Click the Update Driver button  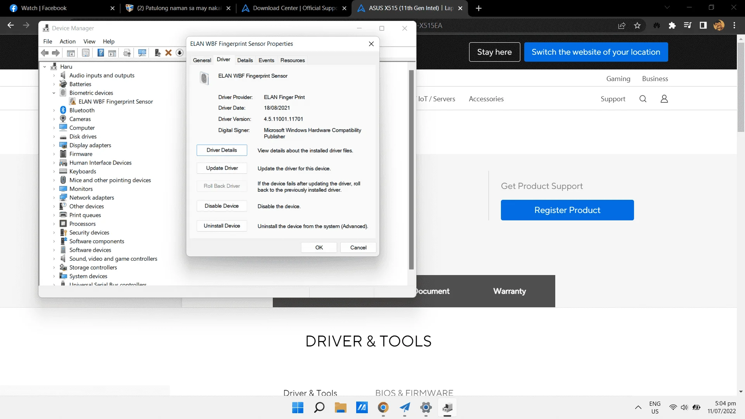coord(222,168)
